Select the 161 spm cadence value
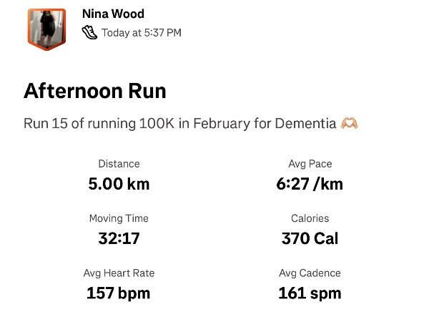 [x=310, y=293]
